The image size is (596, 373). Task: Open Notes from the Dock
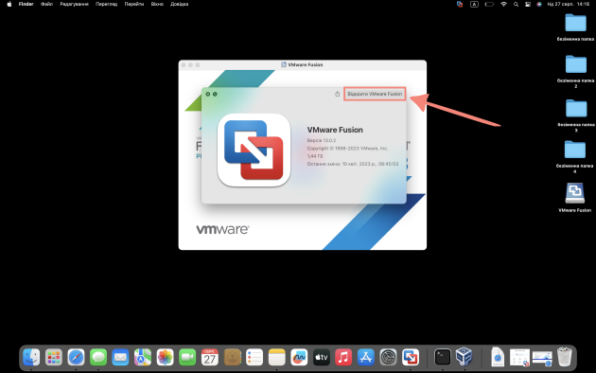tap(276, 358)
